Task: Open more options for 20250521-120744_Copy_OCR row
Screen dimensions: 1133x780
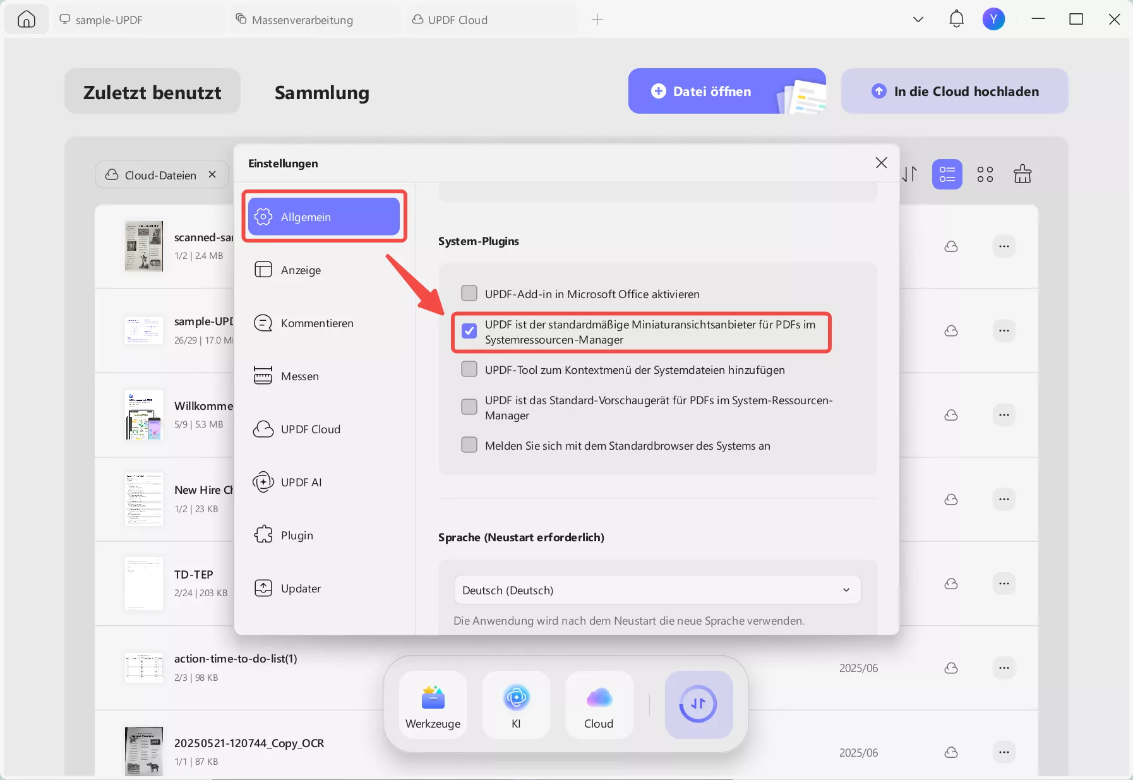Action: point(1004,752)
